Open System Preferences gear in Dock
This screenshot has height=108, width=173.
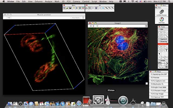pos(98,100)
